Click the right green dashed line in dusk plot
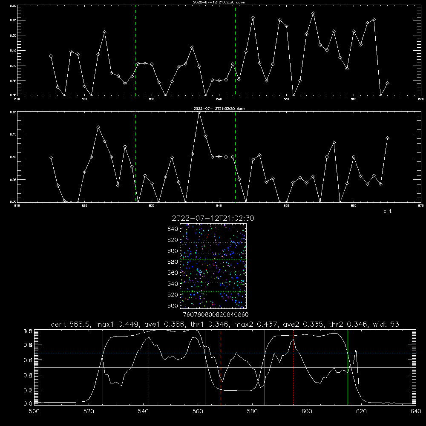 coord(235,157)
